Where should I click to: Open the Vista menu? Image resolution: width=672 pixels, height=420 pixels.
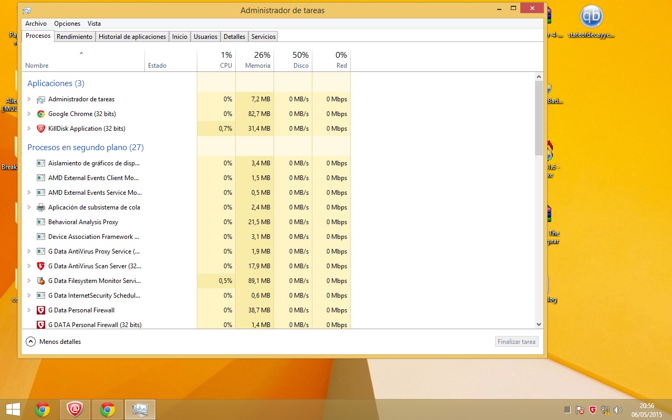pyautogui.click(x=94, y=24)
